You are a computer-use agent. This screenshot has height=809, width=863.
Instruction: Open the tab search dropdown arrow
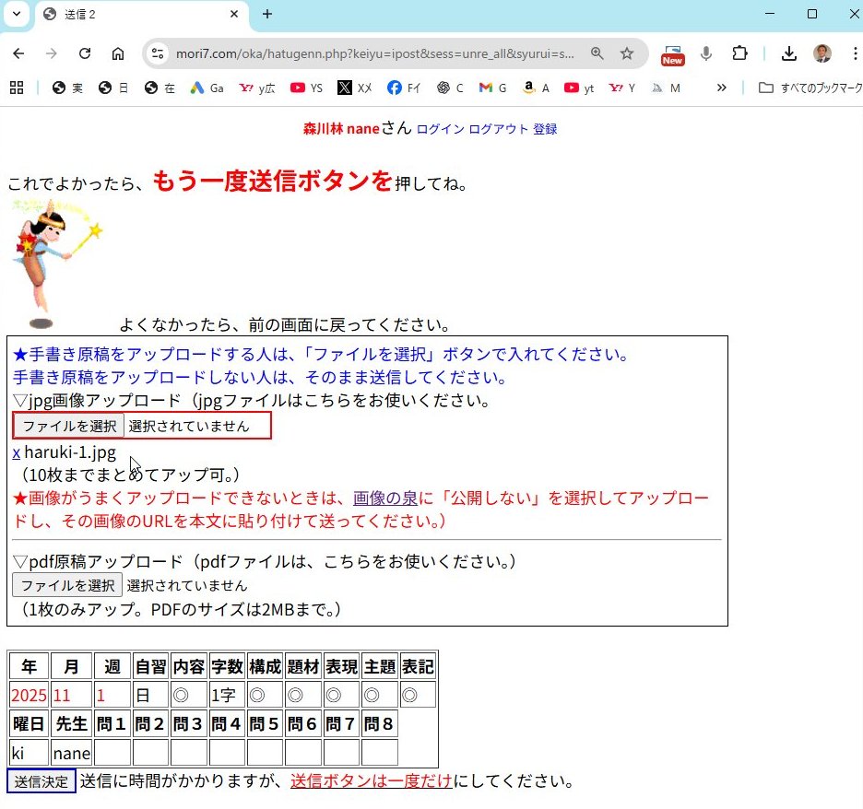coord(16,14)
